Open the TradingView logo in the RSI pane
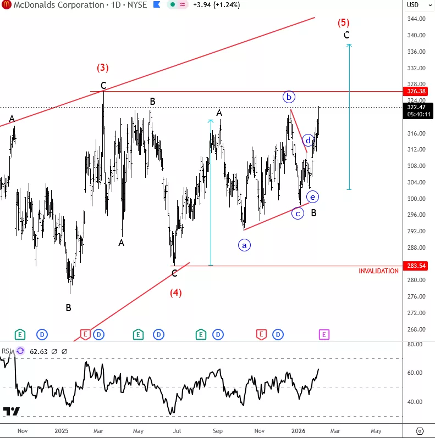 [11, 411]
